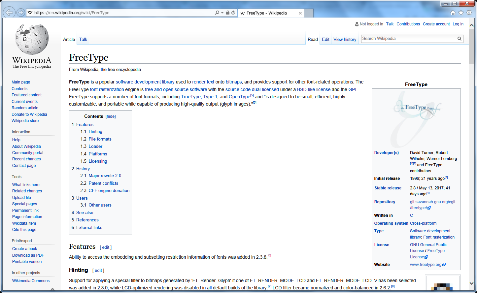Screen dimensions: 477x293
Task: Open BSD-like license link
Action: pyautogui.click(x=314, y=89)
